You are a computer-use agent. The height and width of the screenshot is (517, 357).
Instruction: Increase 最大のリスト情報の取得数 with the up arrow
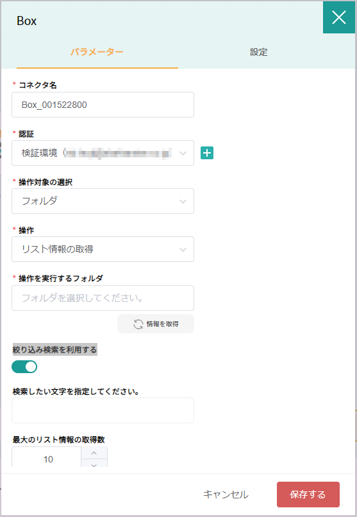click(x=94, y=453)
